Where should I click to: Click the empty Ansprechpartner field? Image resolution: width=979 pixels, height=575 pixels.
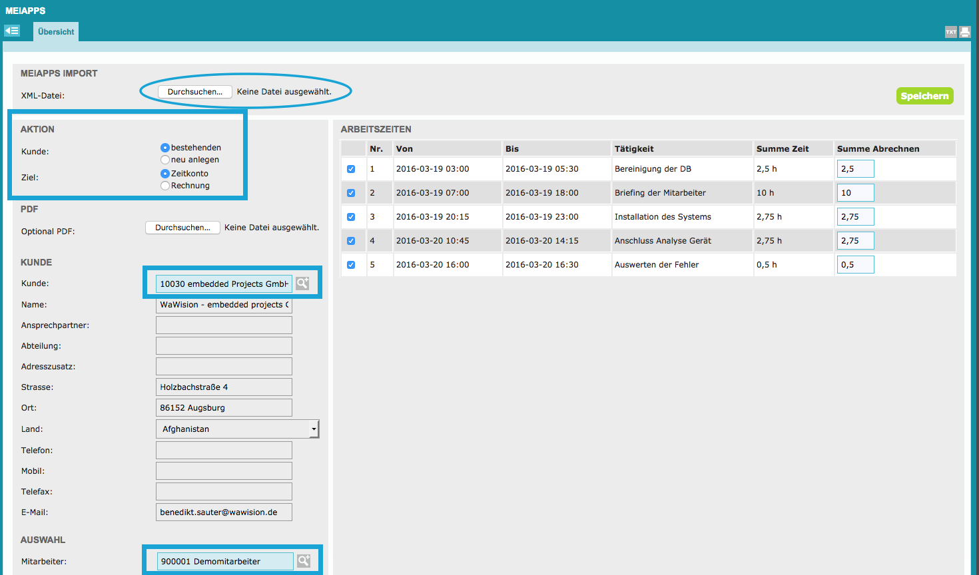pos(224,325)
